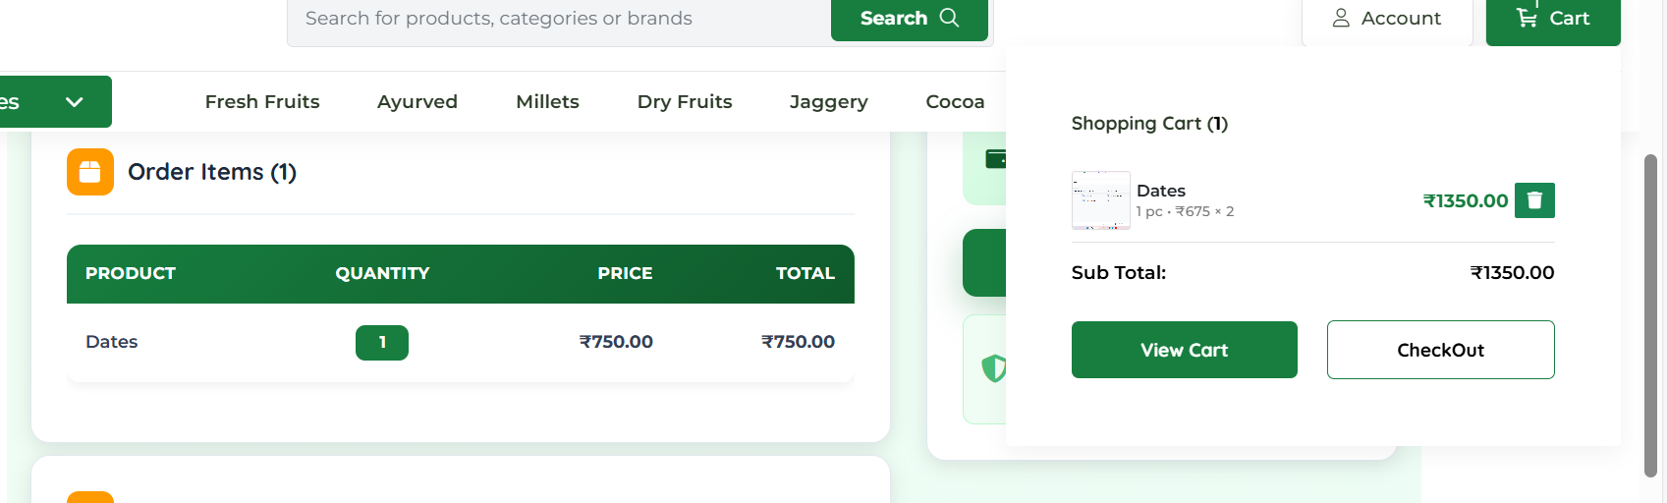Image resolution: width=1667 pixels, height=503 pixels.
Task: Focus the product search field
Action: tap(560, 19)
